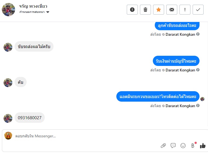The width and height of the screenshot is (208, 153).
Task: Send a thumbs-up like
Action: click(x=203, y=146)
